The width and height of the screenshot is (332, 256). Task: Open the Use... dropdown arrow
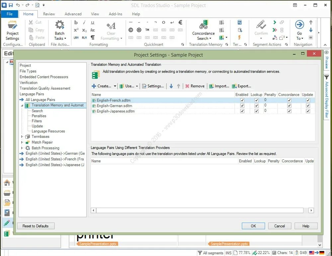pos(137,86)
